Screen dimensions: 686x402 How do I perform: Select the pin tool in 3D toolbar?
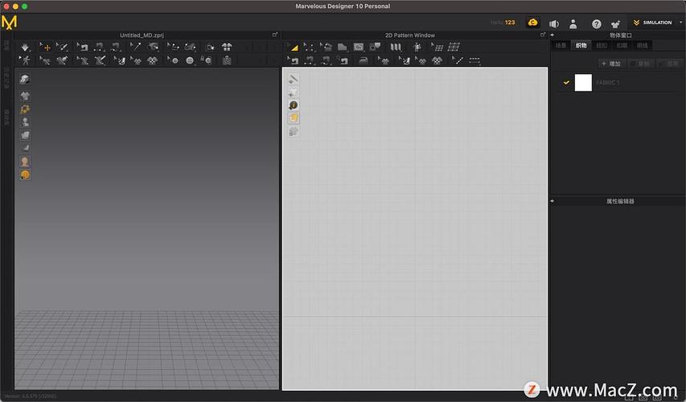pos(136,47)
